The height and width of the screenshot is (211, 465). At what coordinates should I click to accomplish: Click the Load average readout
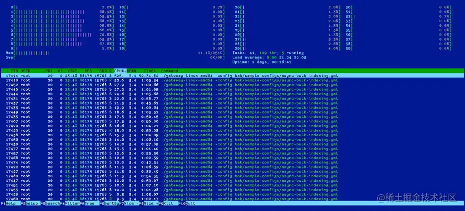pyautogui.click(x=269, y=57)
